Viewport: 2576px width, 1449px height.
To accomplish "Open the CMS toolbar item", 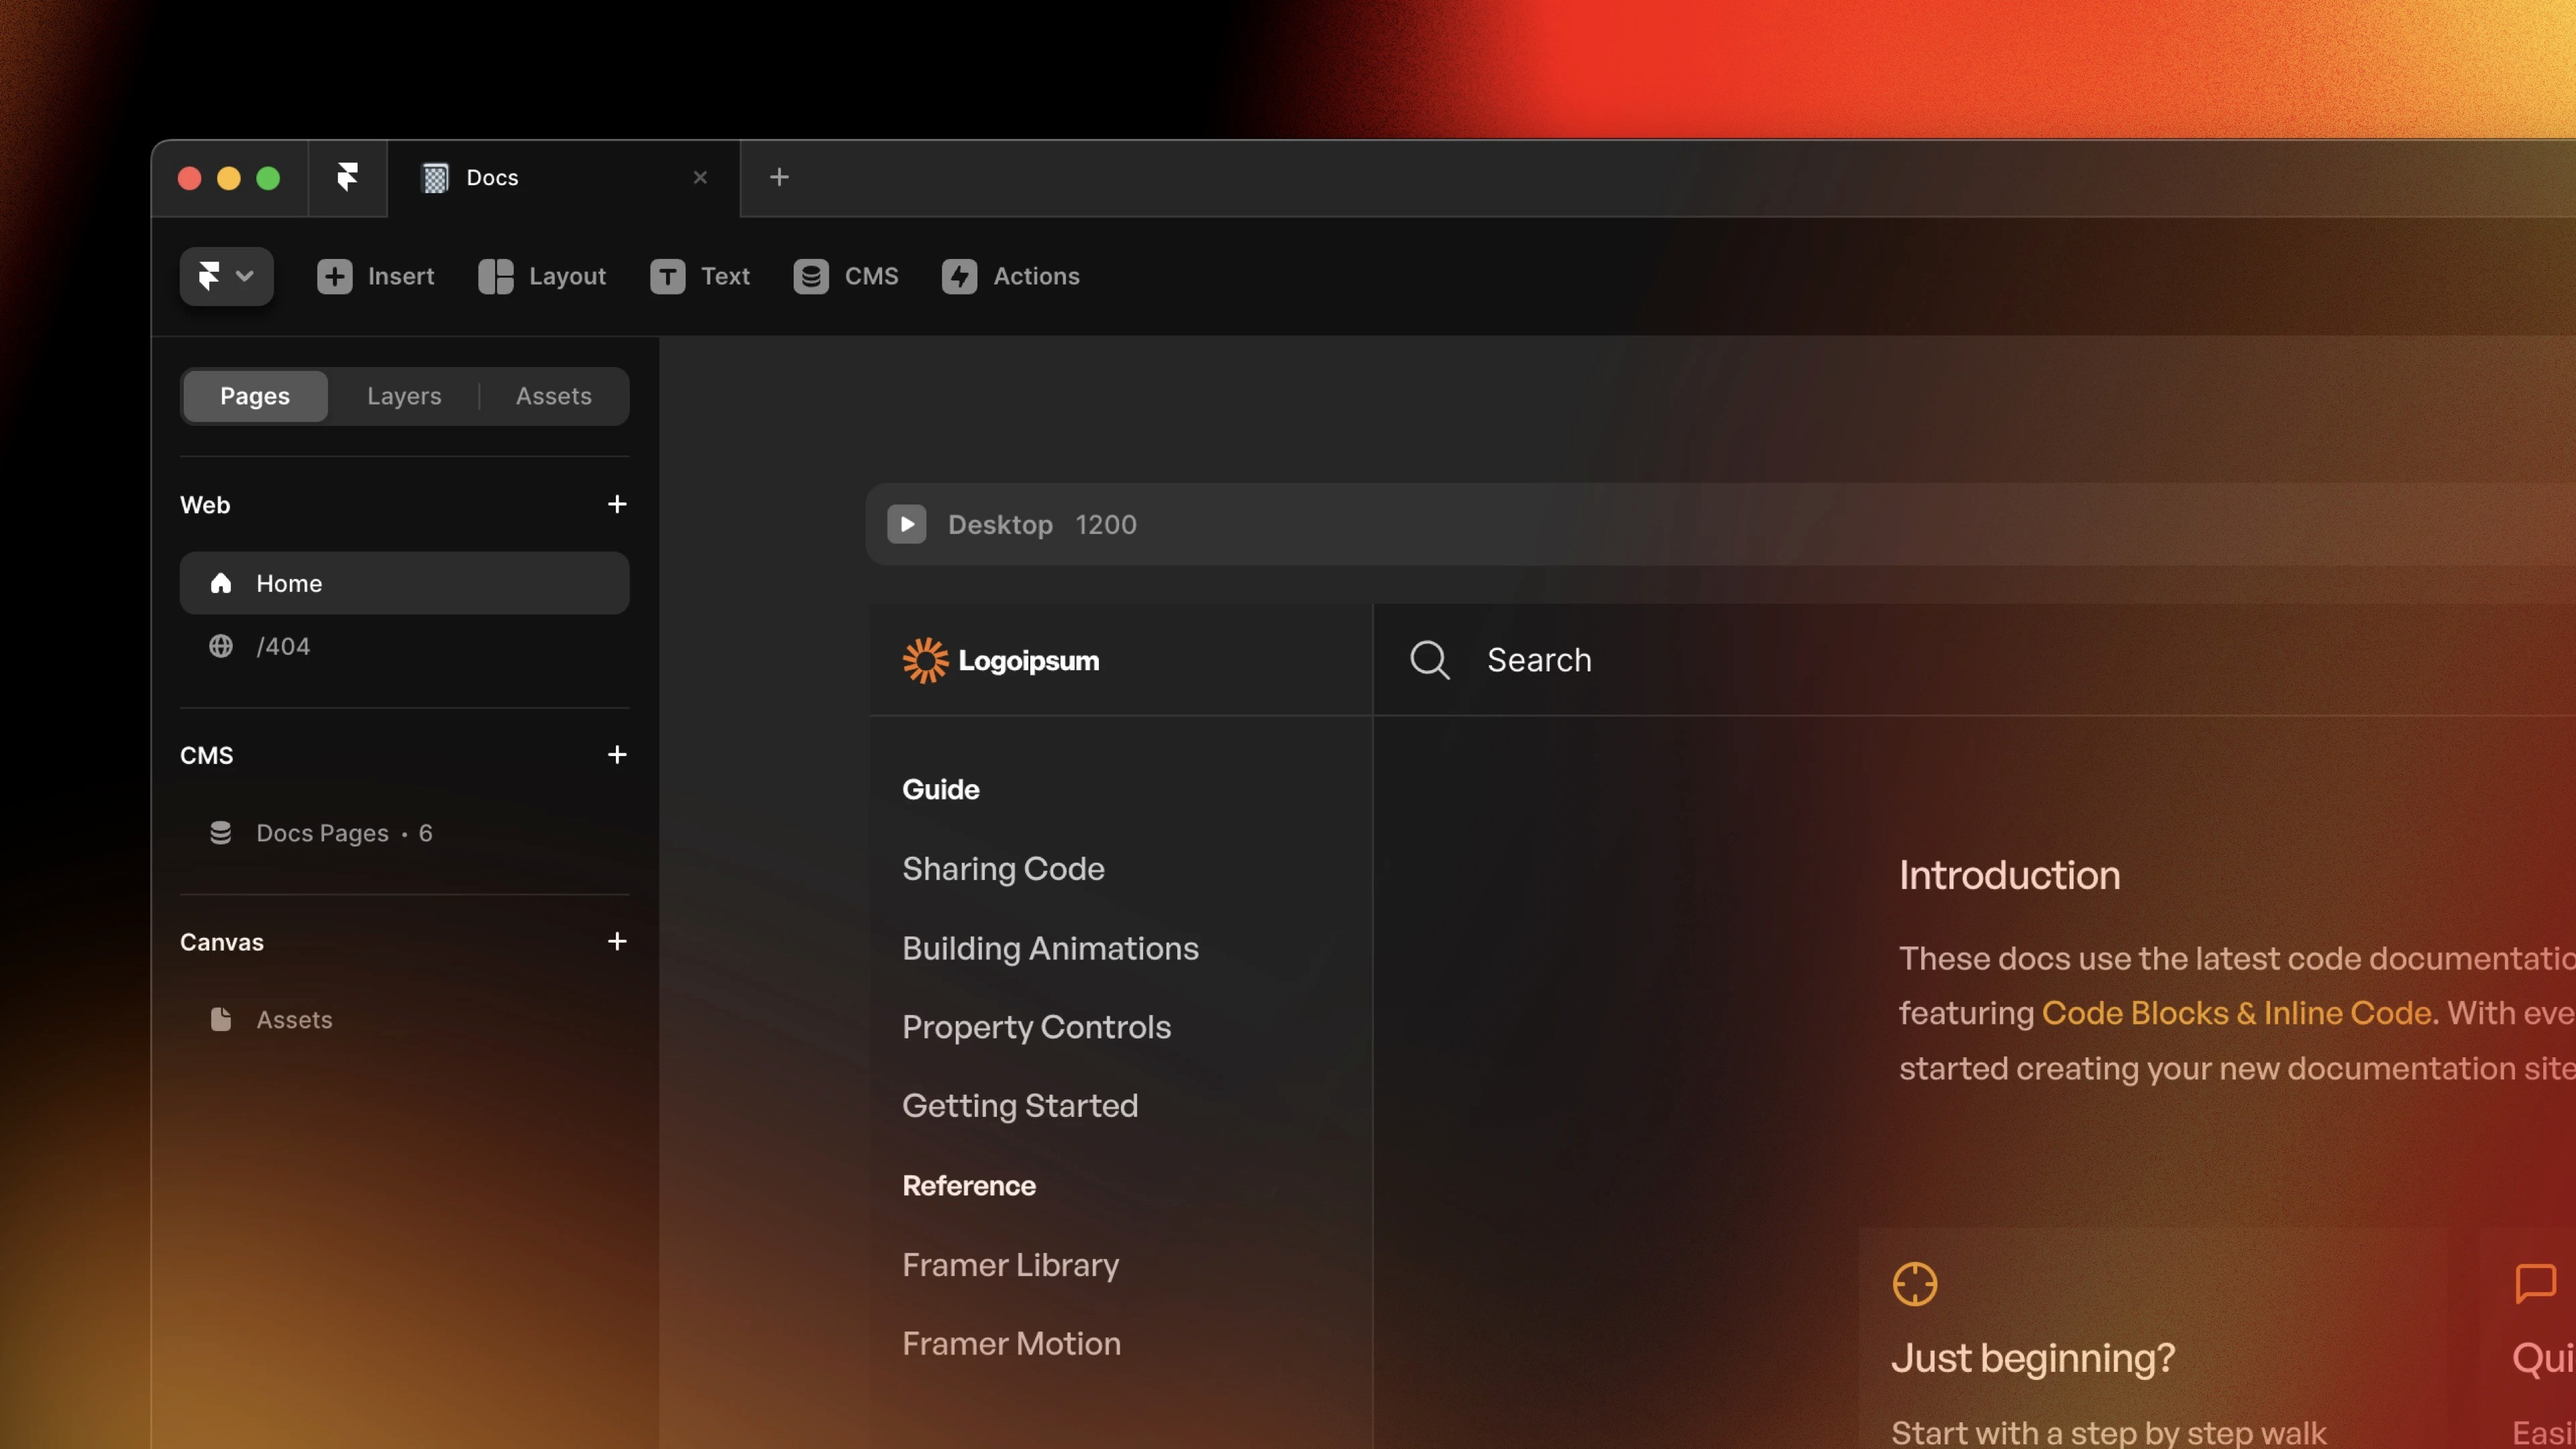I will [x=846, y=276].
